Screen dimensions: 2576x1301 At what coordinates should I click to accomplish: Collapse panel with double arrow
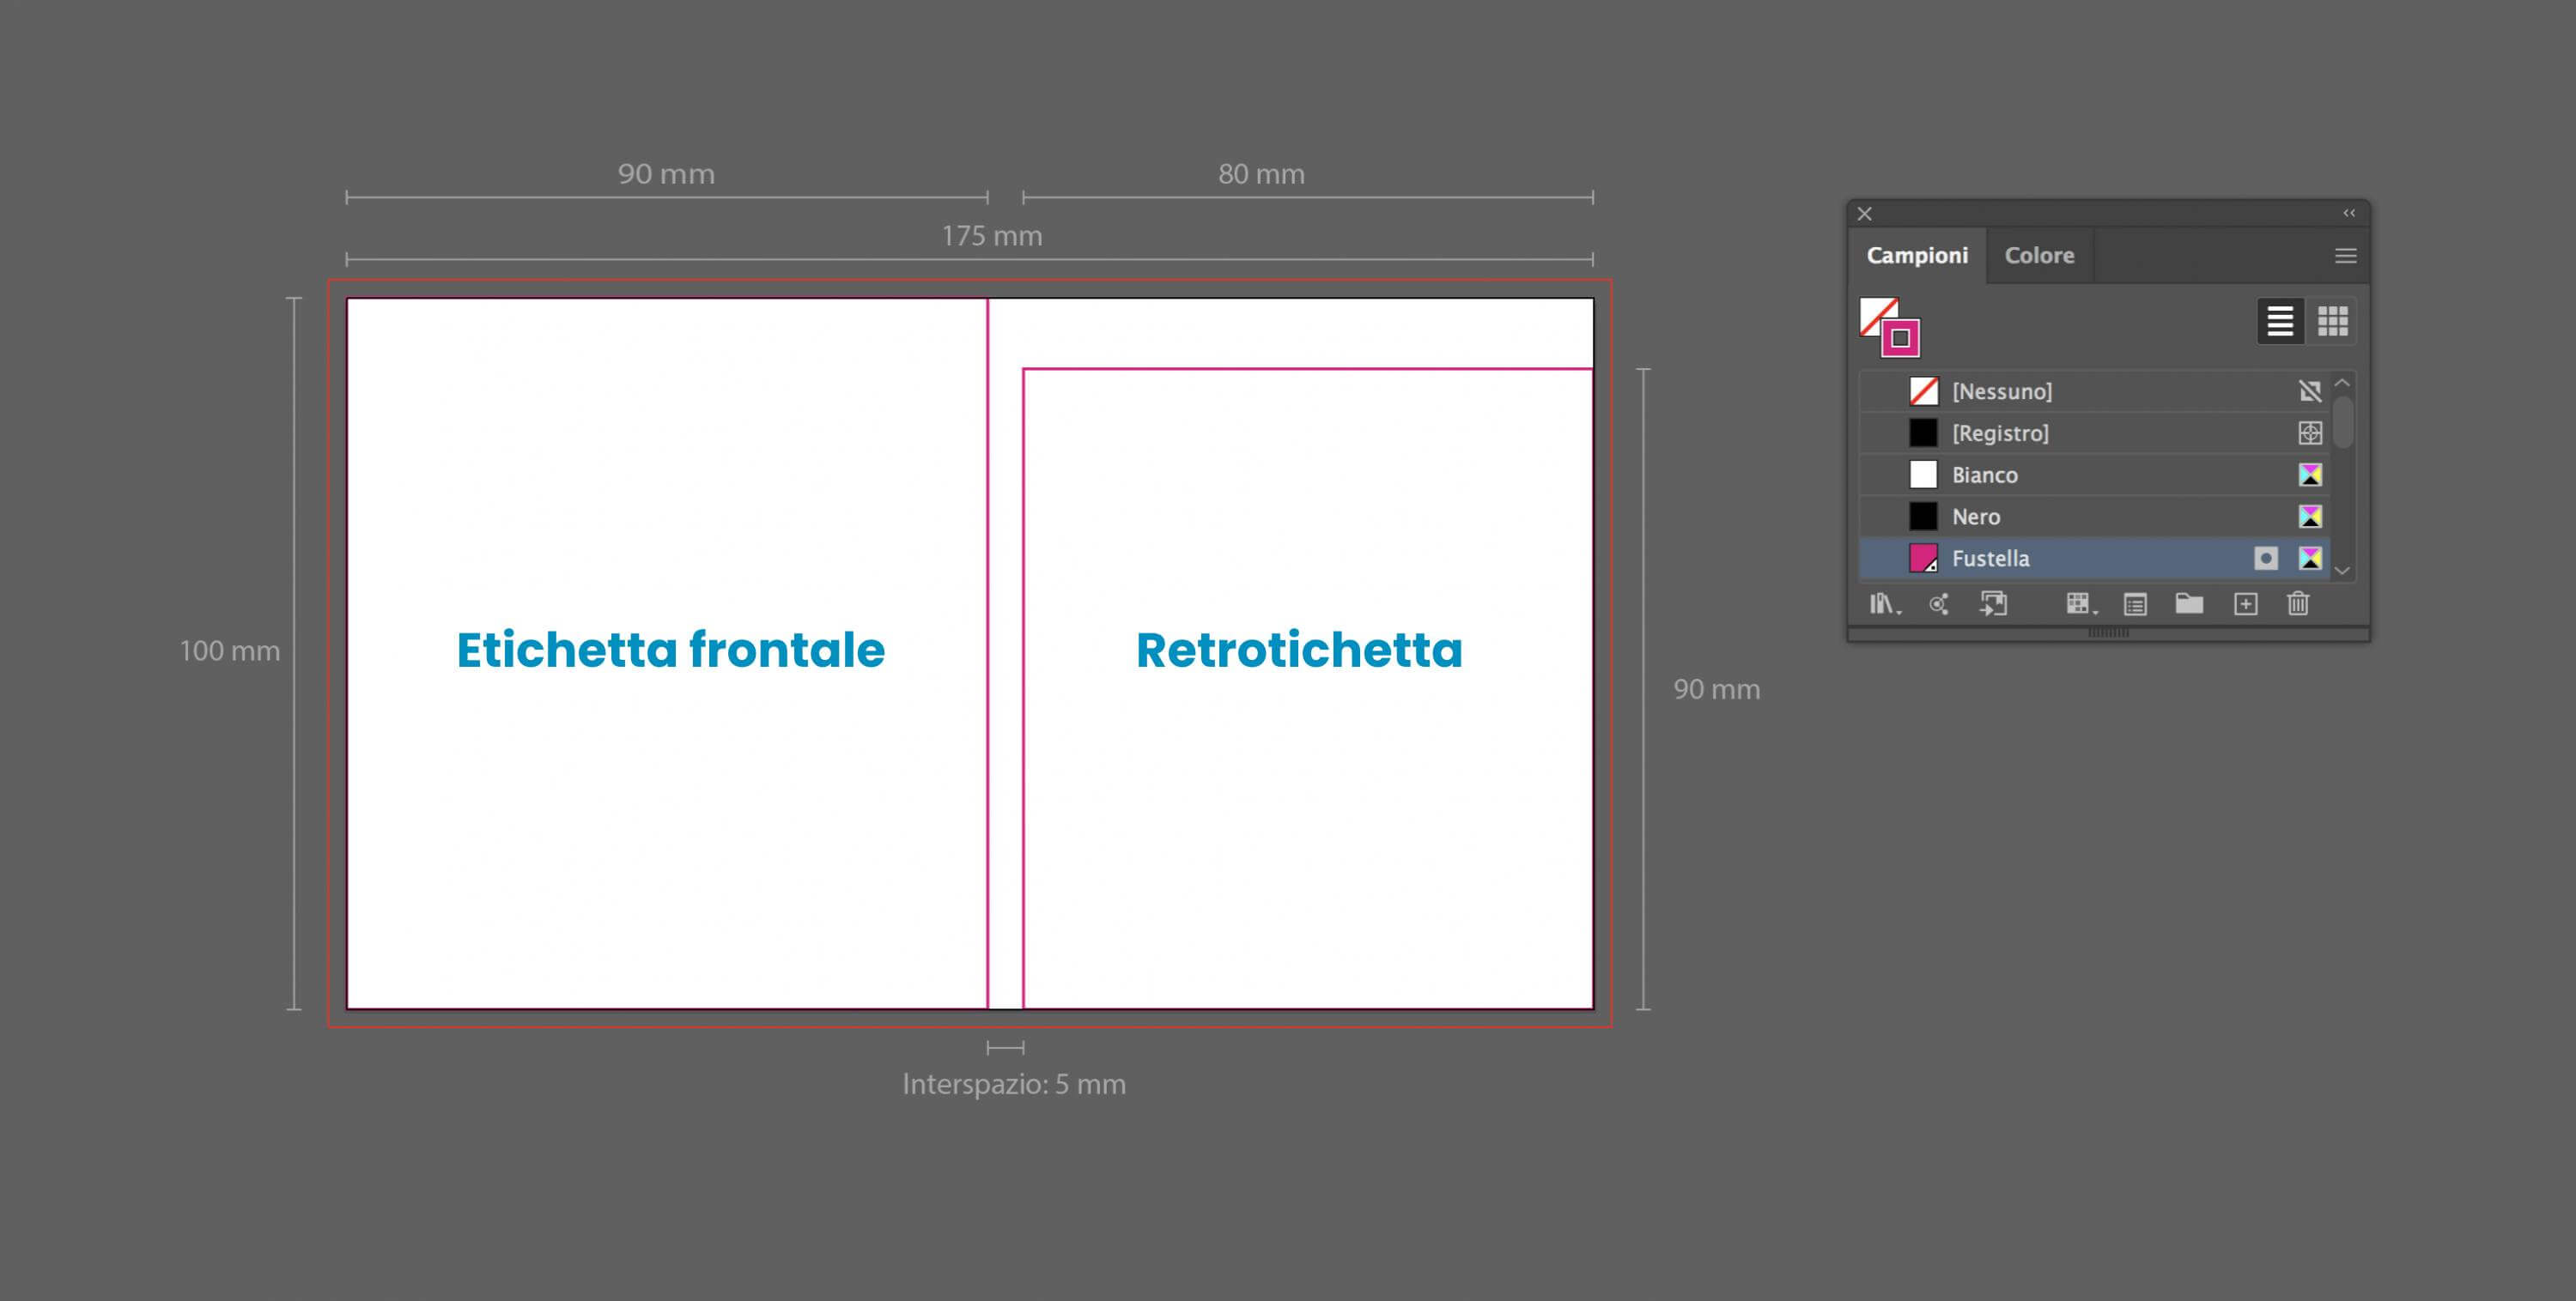[2349, 213]
